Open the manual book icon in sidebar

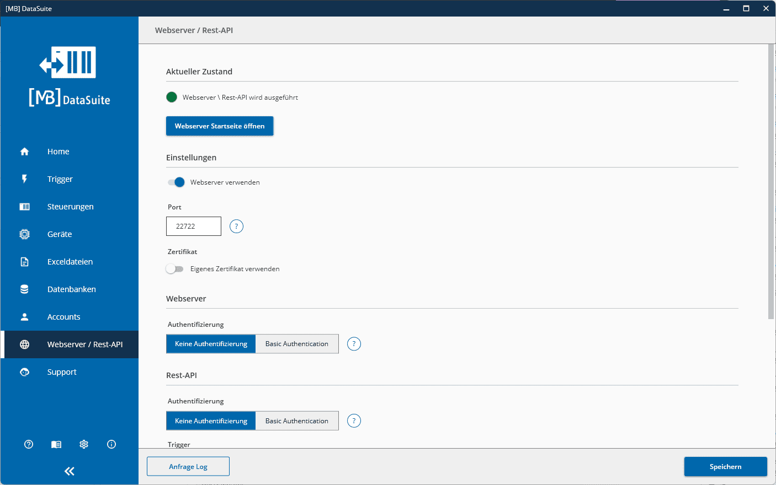56,444
